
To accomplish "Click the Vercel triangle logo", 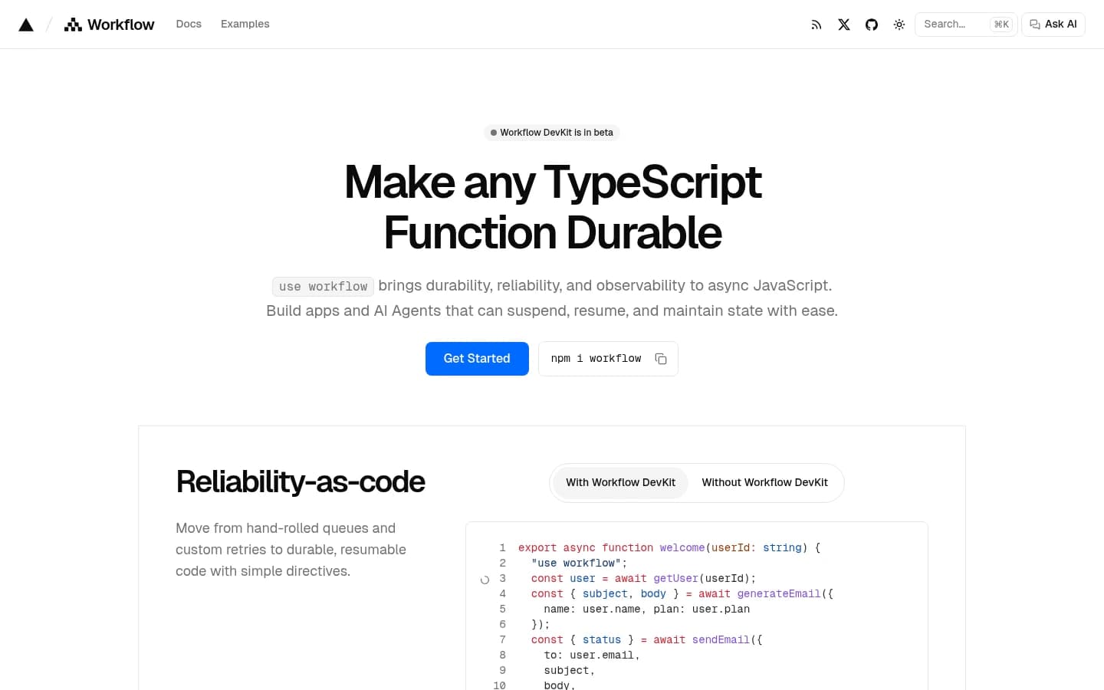I will 26,24.
